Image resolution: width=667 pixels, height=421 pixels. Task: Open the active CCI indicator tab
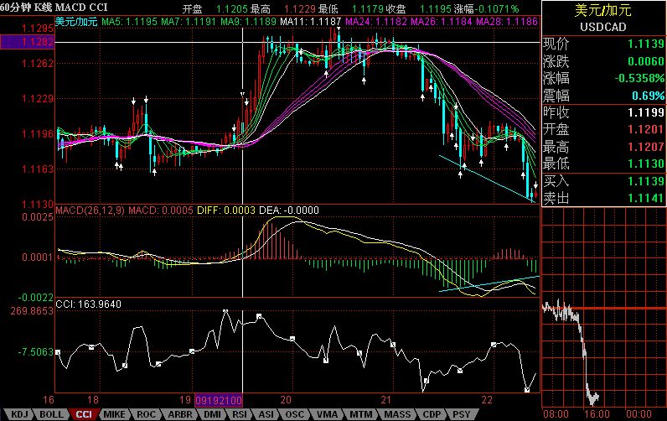(84, 414)
